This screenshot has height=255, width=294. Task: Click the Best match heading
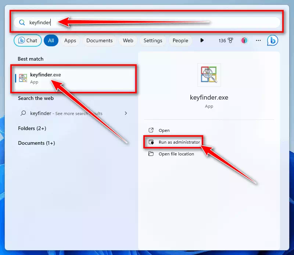31,59
